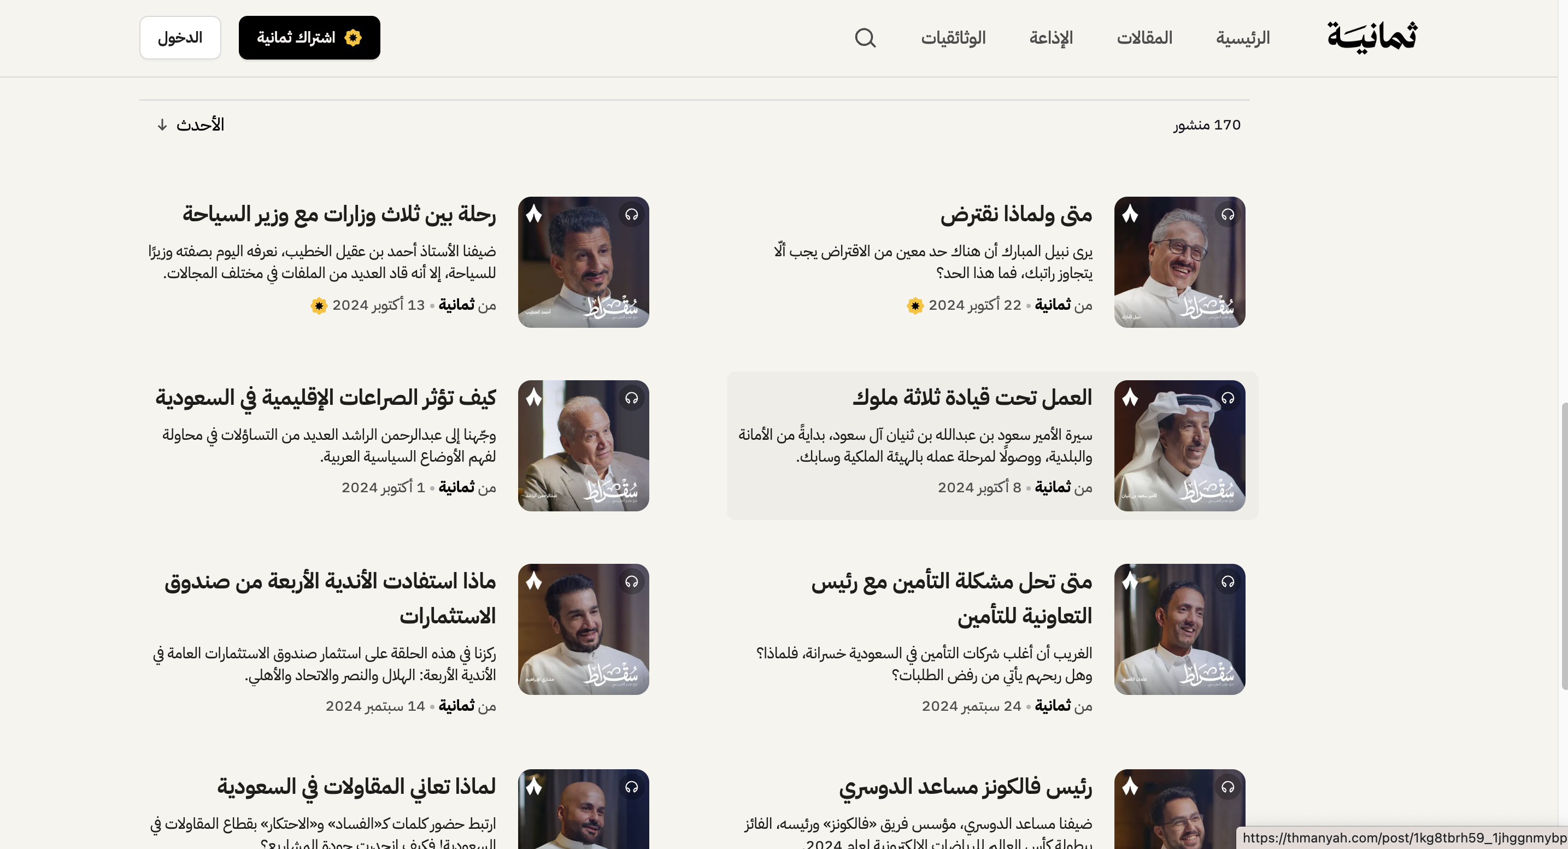Click the ثمانية logo

pyautogui.click(x=1372, y=37)
